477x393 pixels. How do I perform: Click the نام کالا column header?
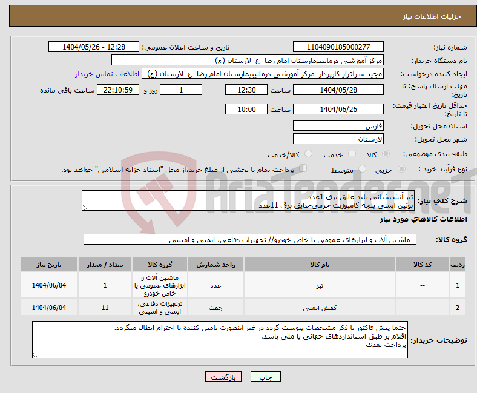click(320, 265)
